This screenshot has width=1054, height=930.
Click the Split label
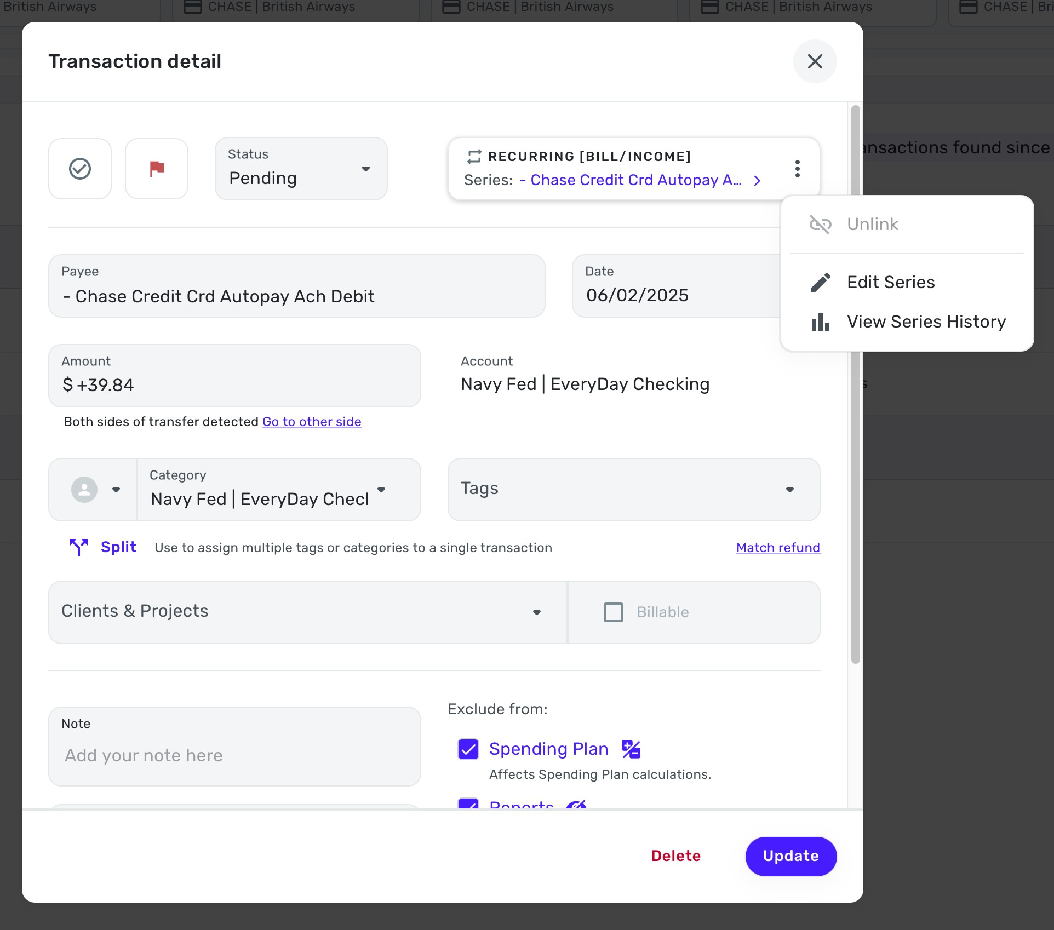[x=118, y=547]
